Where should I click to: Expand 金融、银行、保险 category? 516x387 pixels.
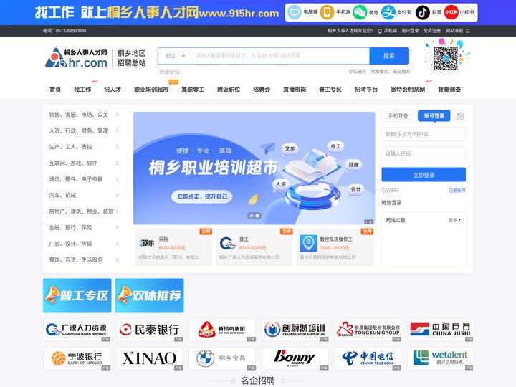tap(83, 227)
